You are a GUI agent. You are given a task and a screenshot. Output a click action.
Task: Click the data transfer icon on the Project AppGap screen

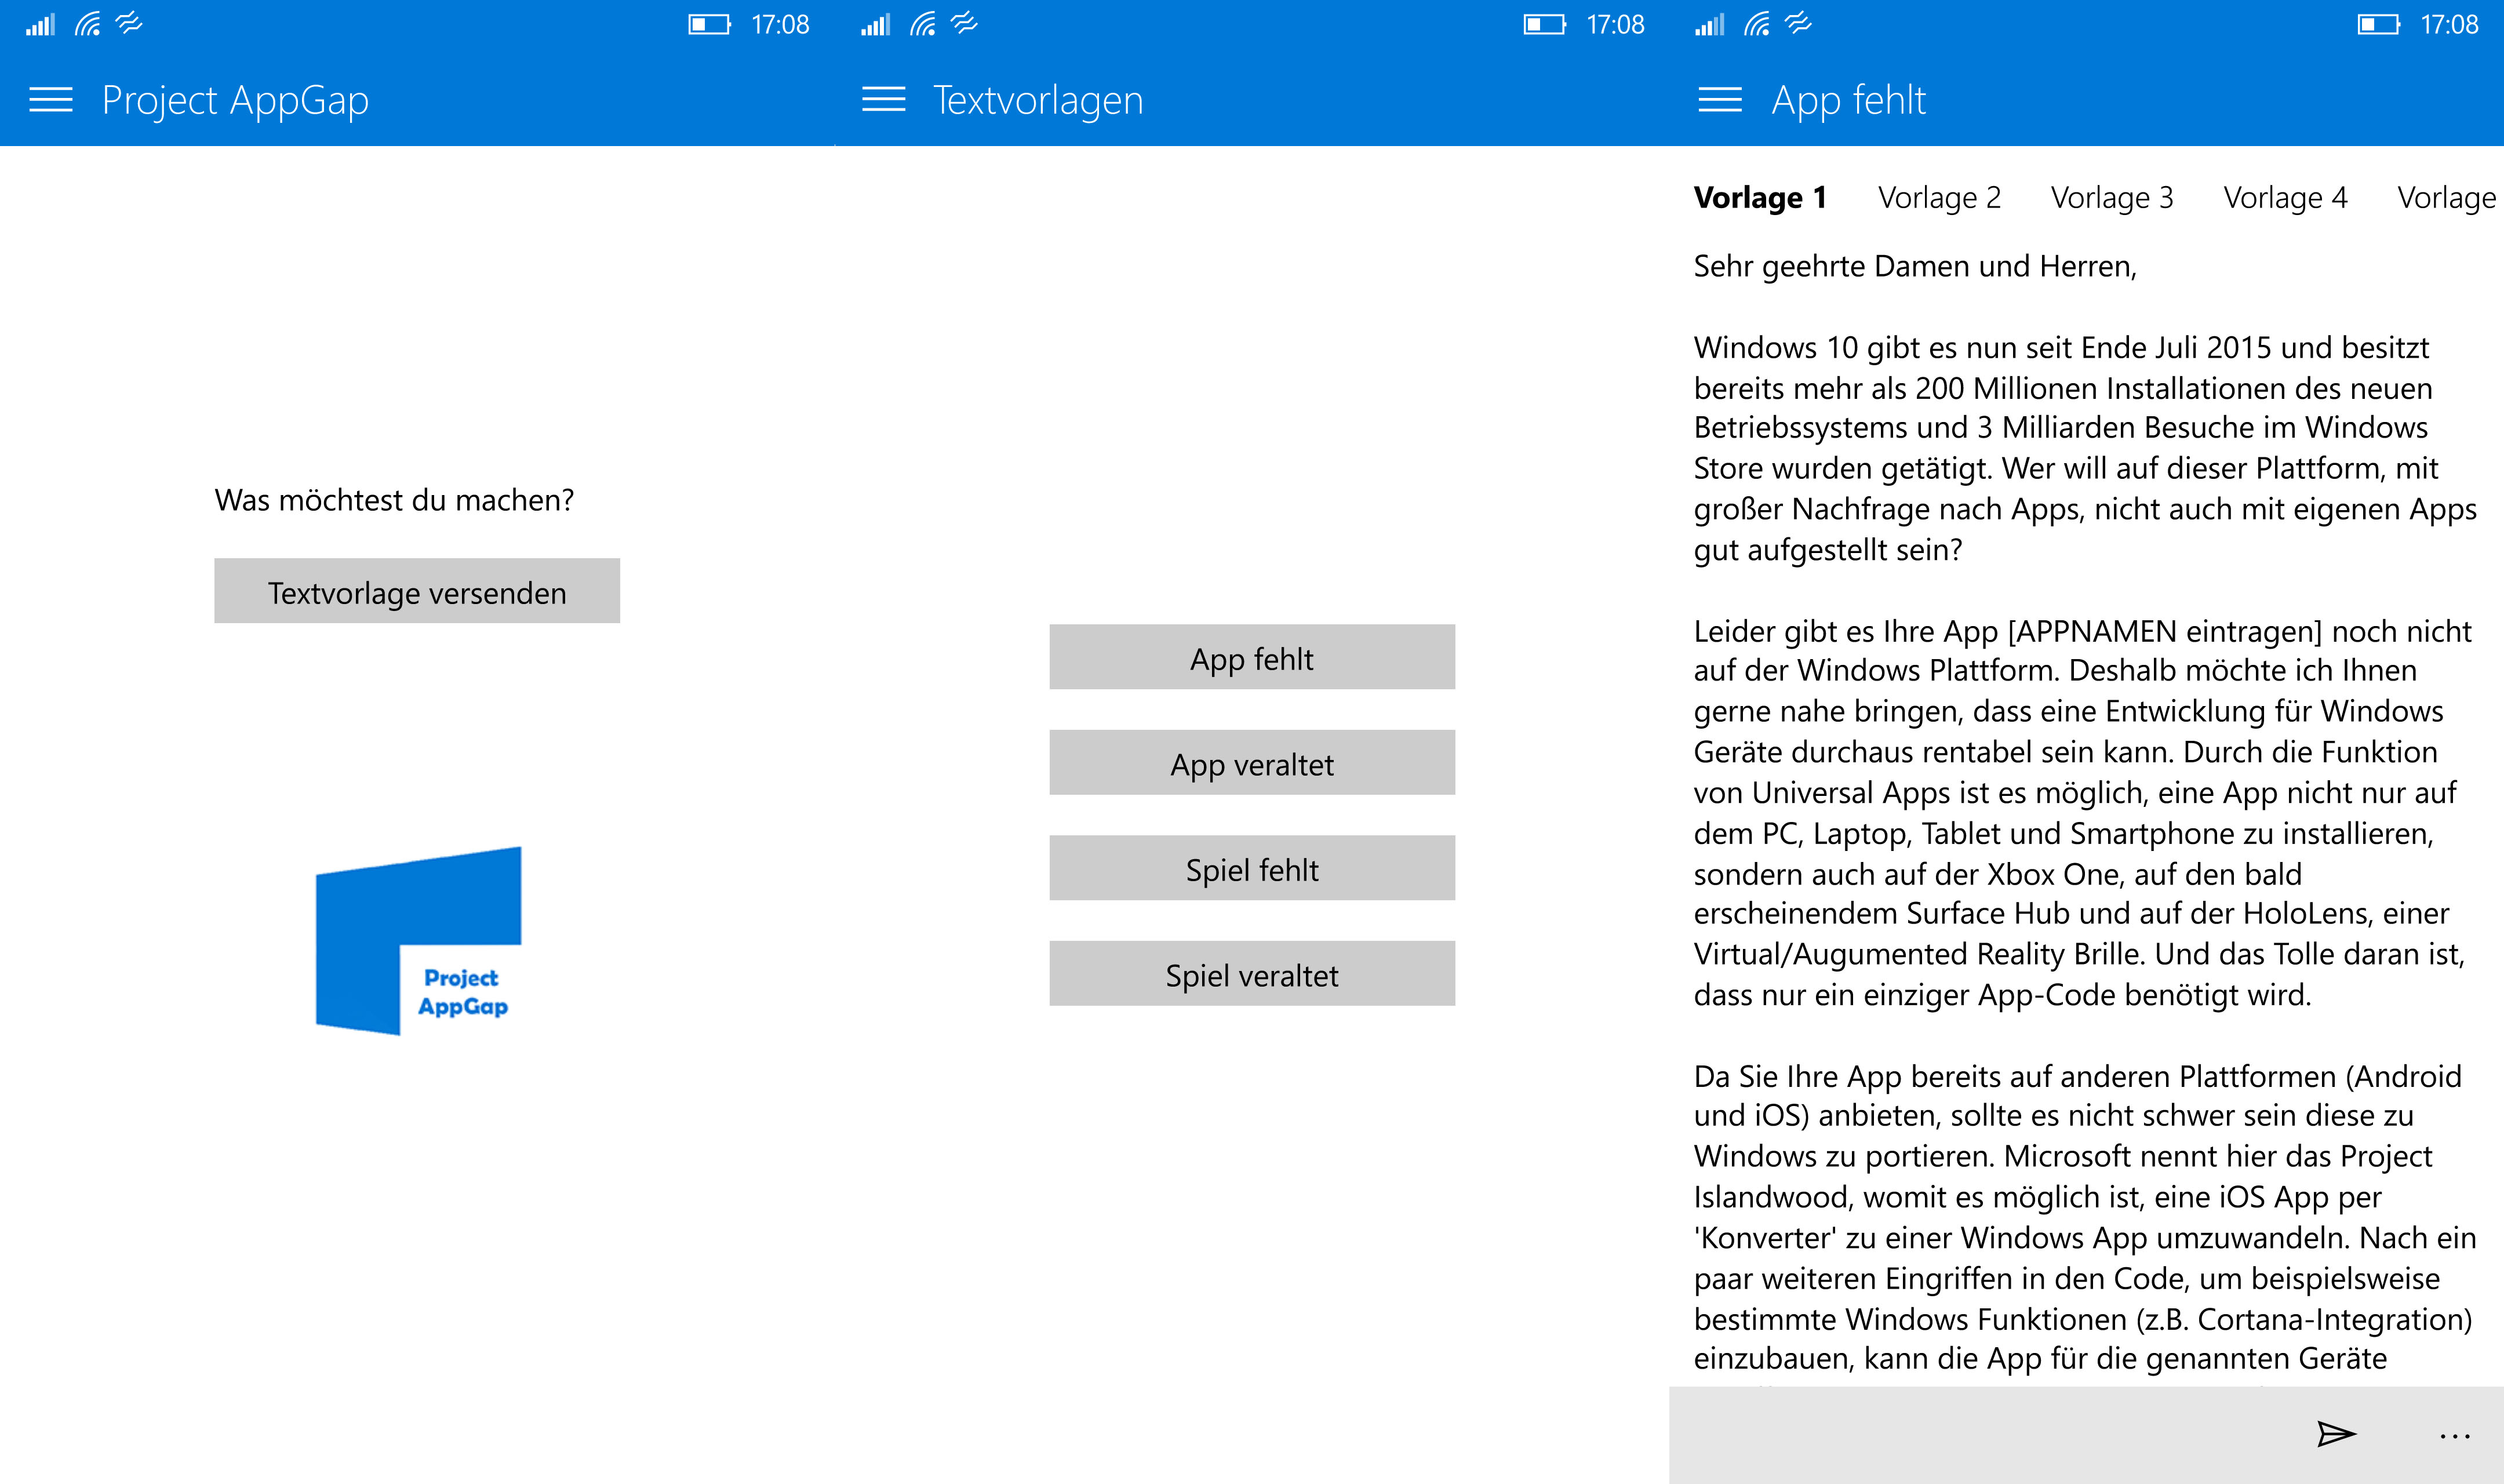pyautogui.click(x=129, y=23)
